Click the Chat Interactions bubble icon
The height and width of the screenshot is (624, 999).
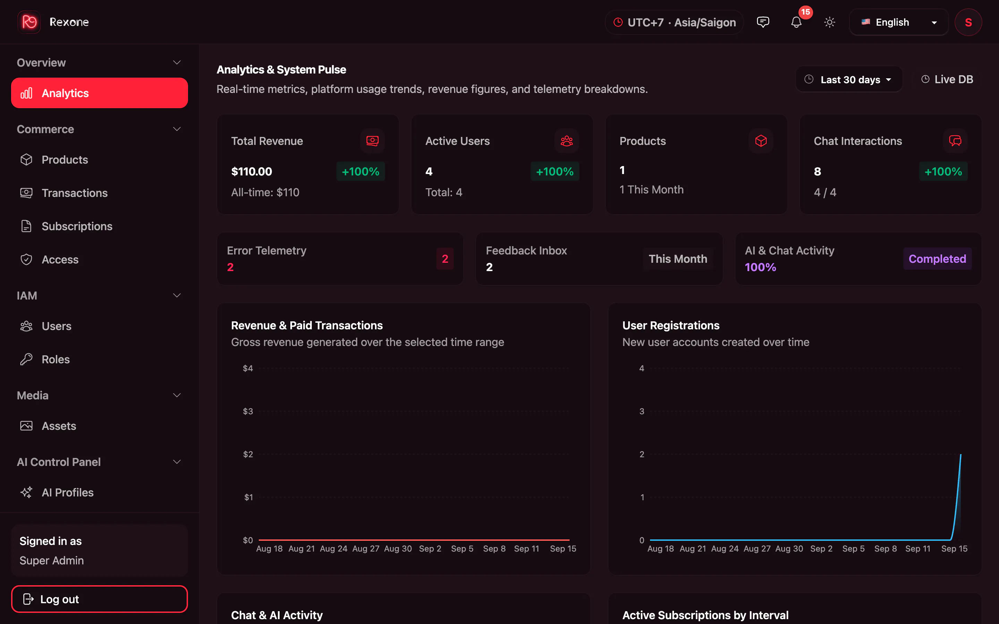955,141
